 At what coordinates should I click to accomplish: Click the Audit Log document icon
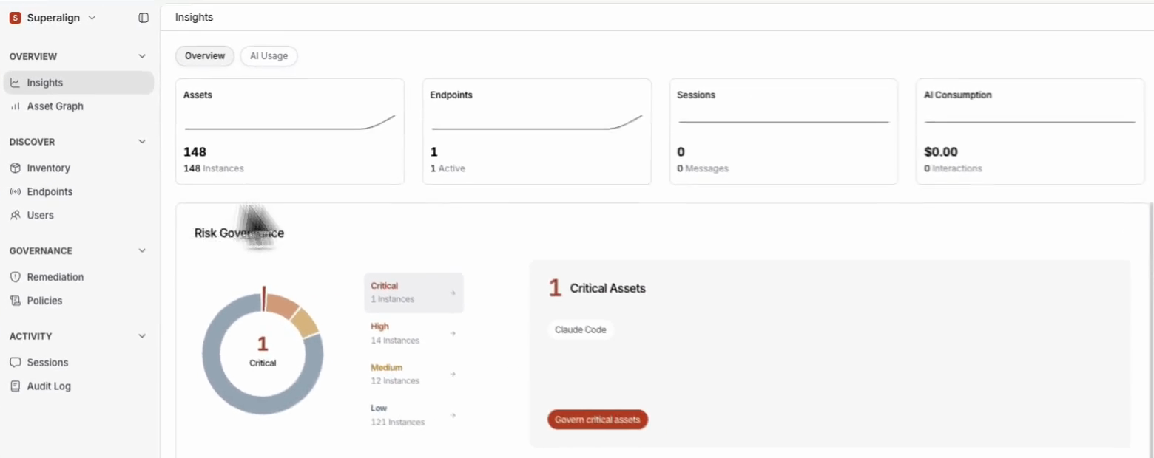coord(16,386)
